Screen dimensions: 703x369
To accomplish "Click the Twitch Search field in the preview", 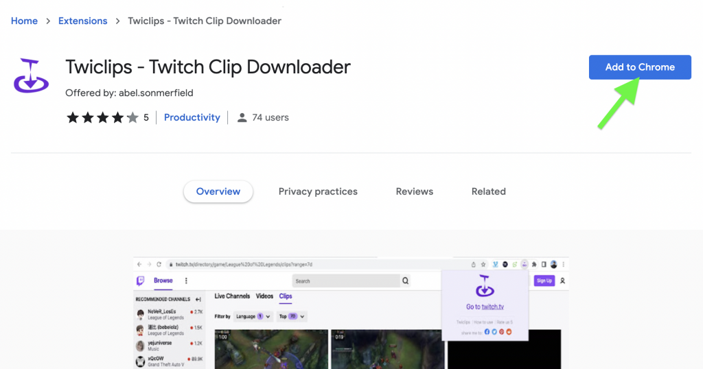I will (x=346, y=281).
